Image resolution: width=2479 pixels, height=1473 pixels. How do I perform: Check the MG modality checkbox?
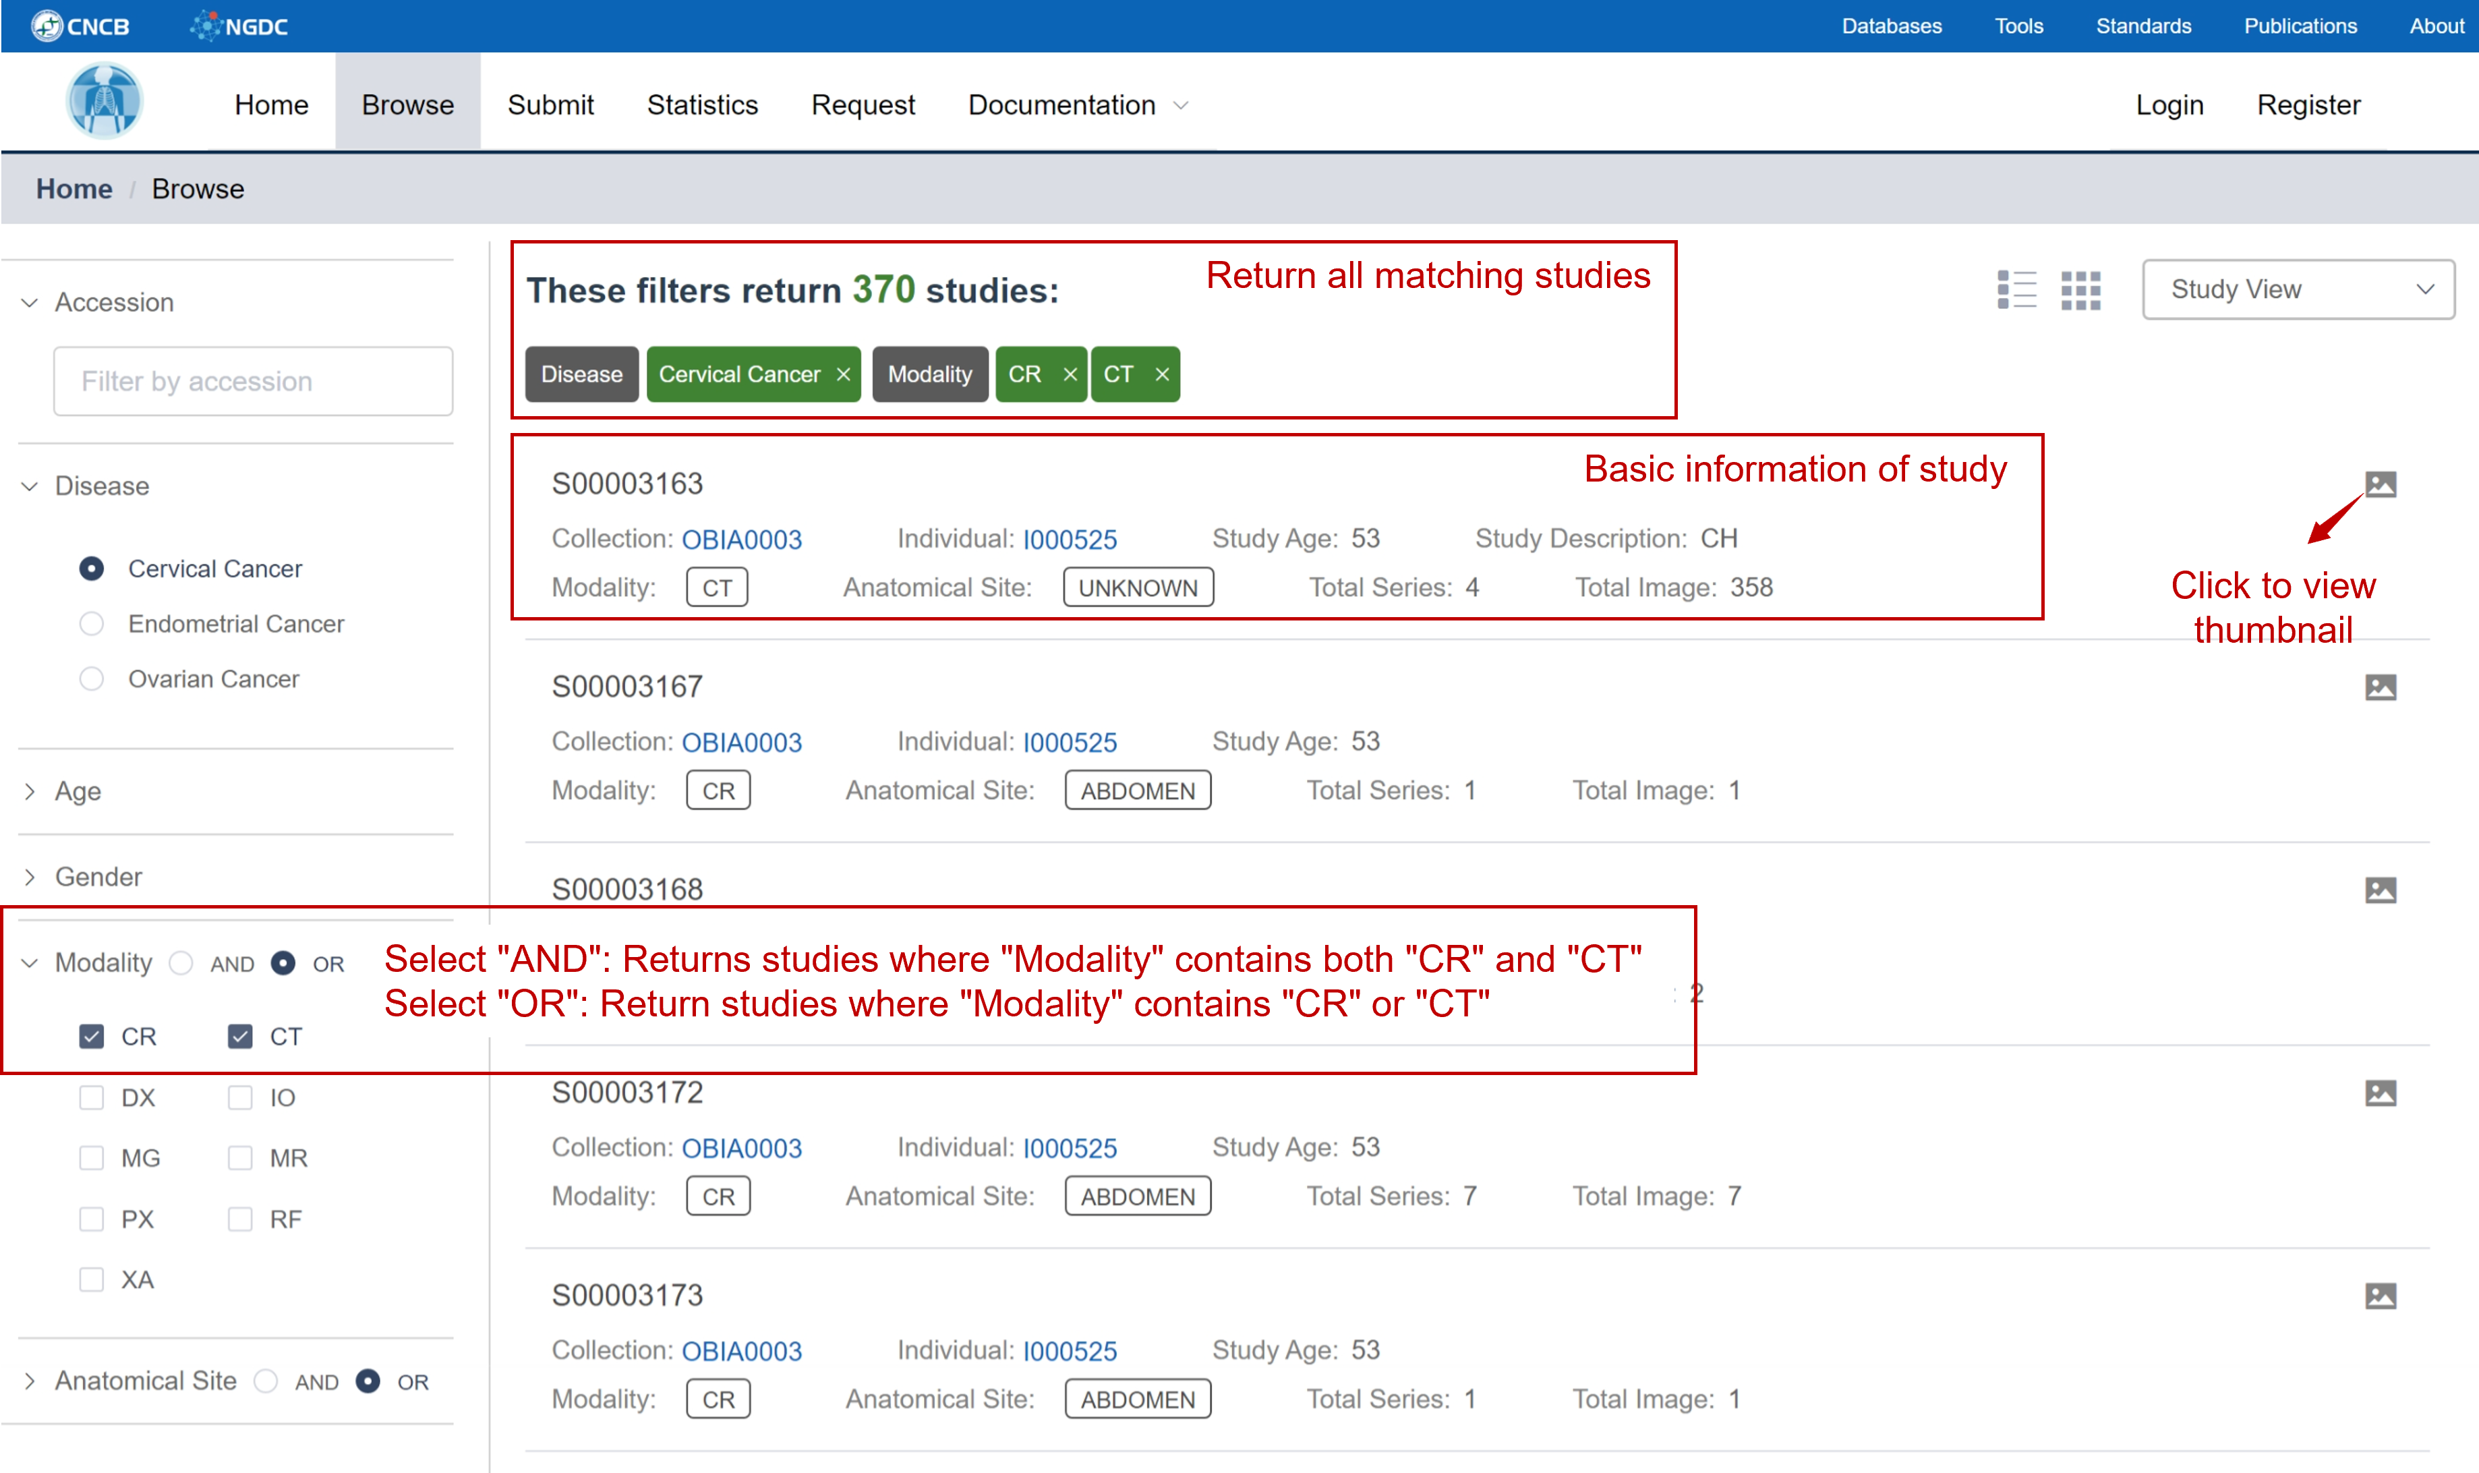coord(91,1157)
